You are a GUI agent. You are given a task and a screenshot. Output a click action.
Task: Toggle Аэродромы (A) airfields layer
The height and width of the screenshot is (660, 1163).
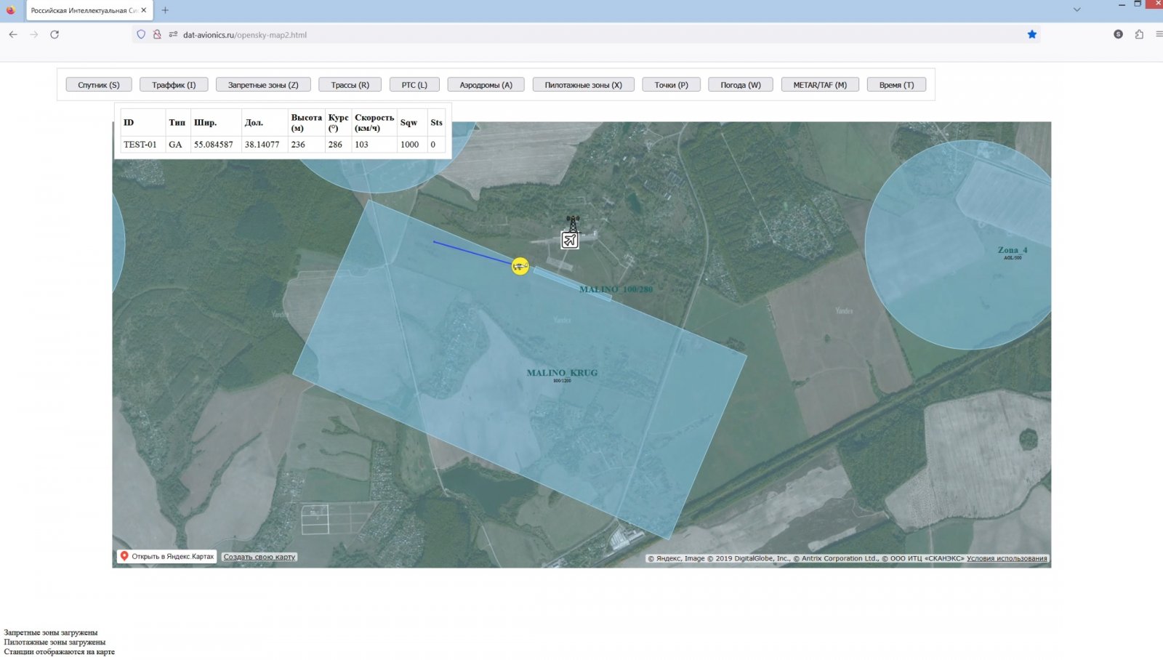pos(486,85)
